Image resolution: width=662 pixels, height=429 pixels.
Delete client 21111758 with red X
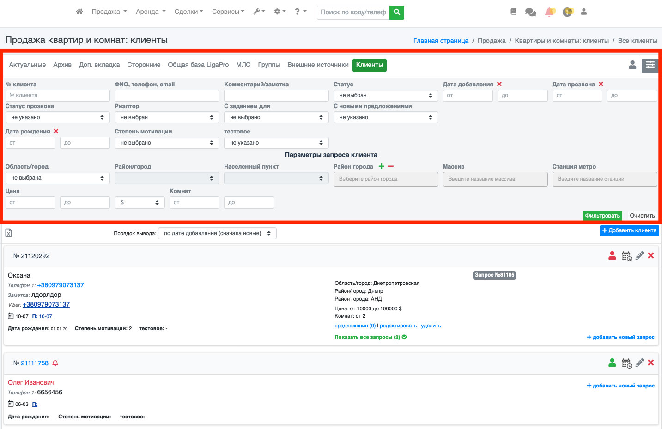pyautogui.click(x=650, y=363)
